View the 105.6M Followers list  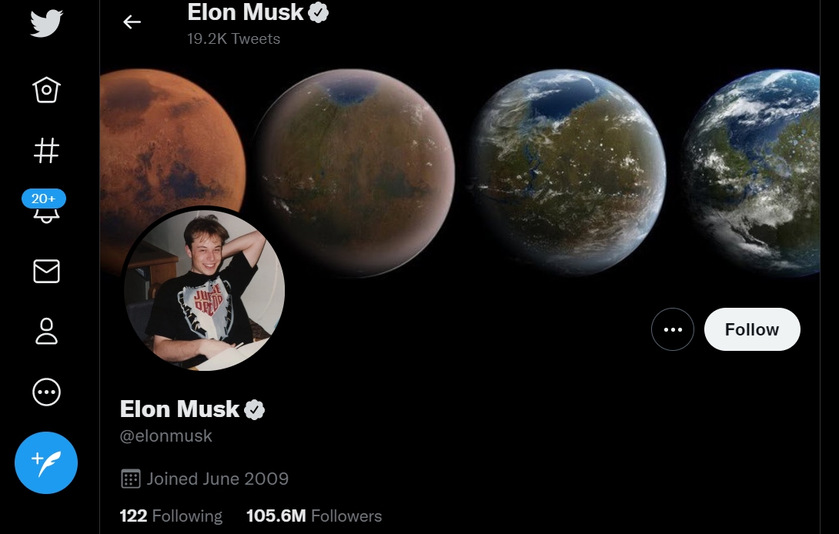pyautogui.click(x=314, y=516)
